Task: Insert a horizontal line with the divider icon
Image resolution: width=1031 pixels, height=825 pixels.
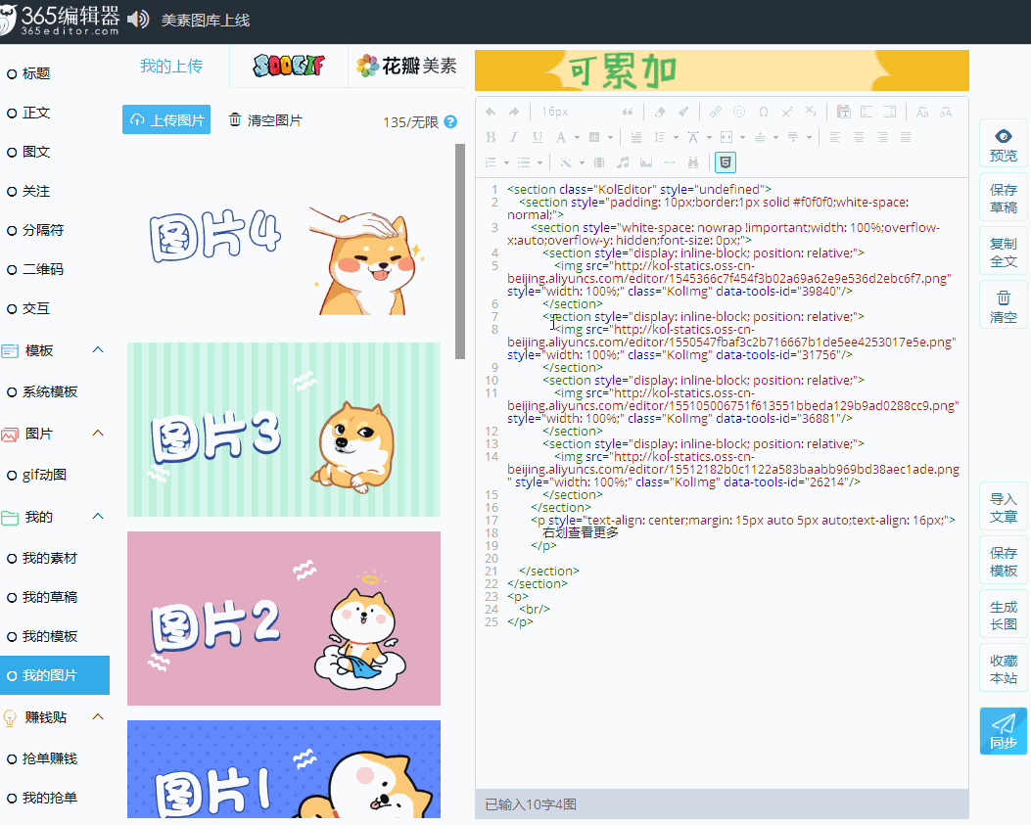Action: coord(671,161)
